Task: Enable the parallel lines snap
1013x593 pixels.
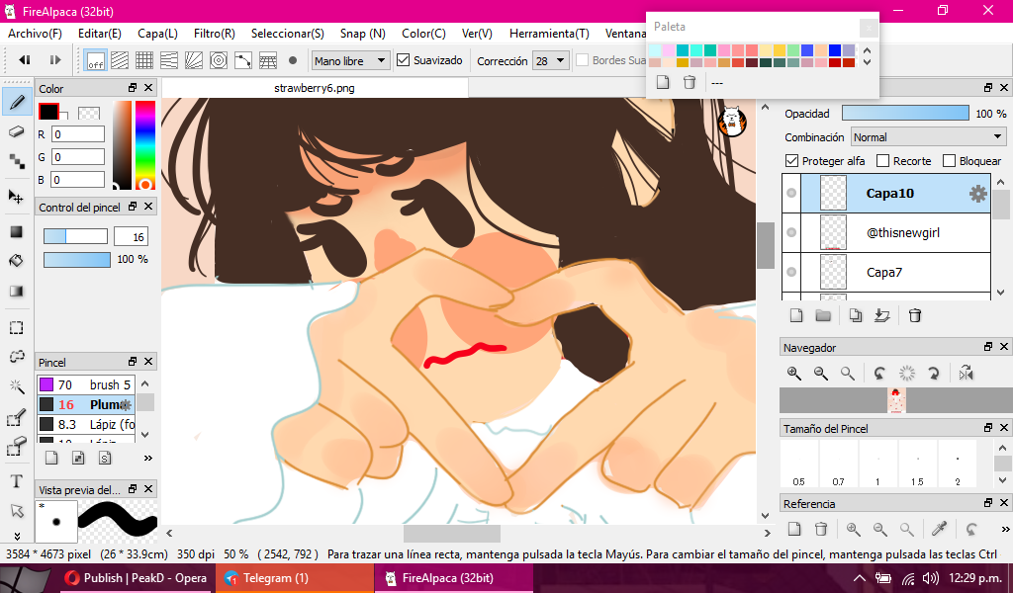Action: click(120, 60)
